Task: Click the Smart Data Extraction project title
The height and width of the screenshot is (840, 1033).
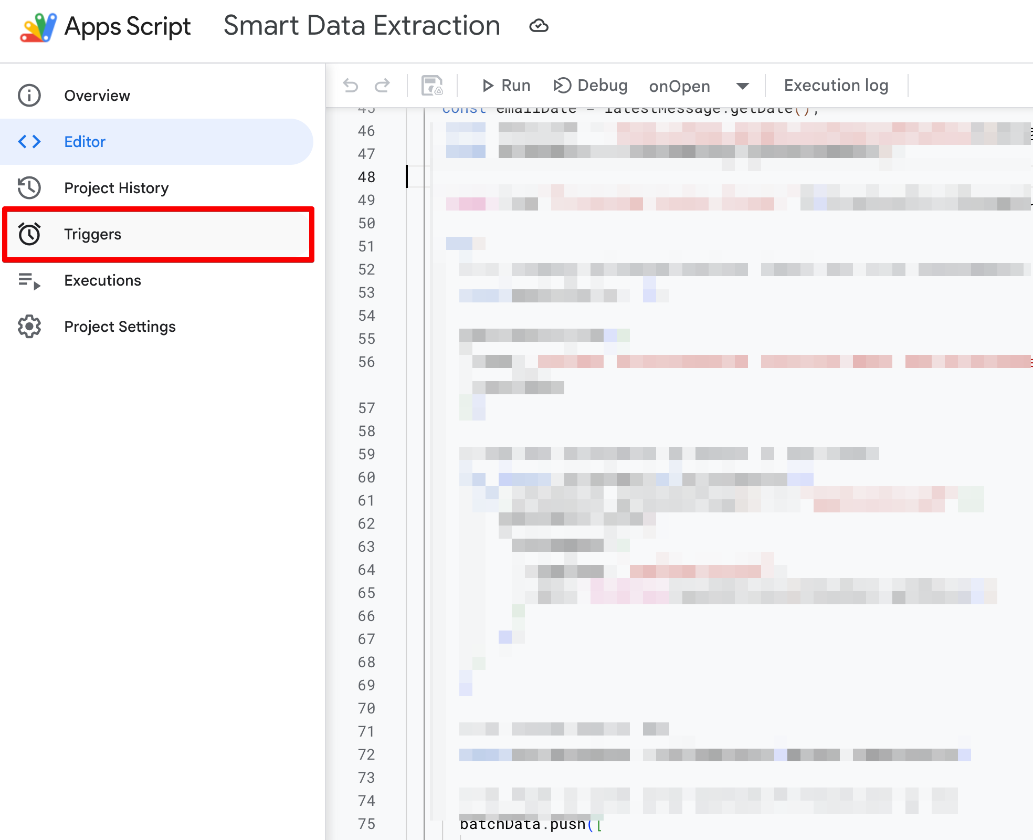Action: click(x=362, y=26)
